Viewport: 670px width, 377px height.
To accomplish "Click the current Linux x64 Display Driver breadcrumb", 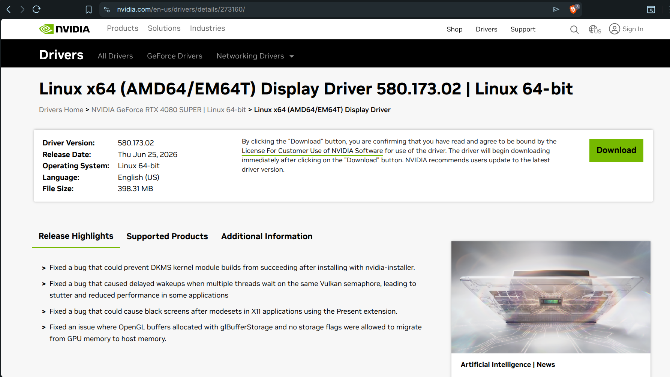I will (322, 110).
